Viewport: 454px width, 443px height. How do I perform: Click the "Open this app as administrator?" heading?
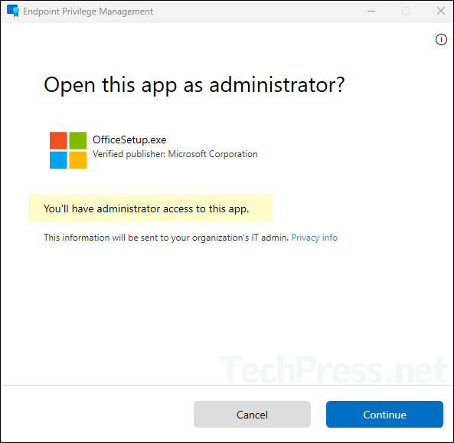pyautogui.click(x=194, y=85)
